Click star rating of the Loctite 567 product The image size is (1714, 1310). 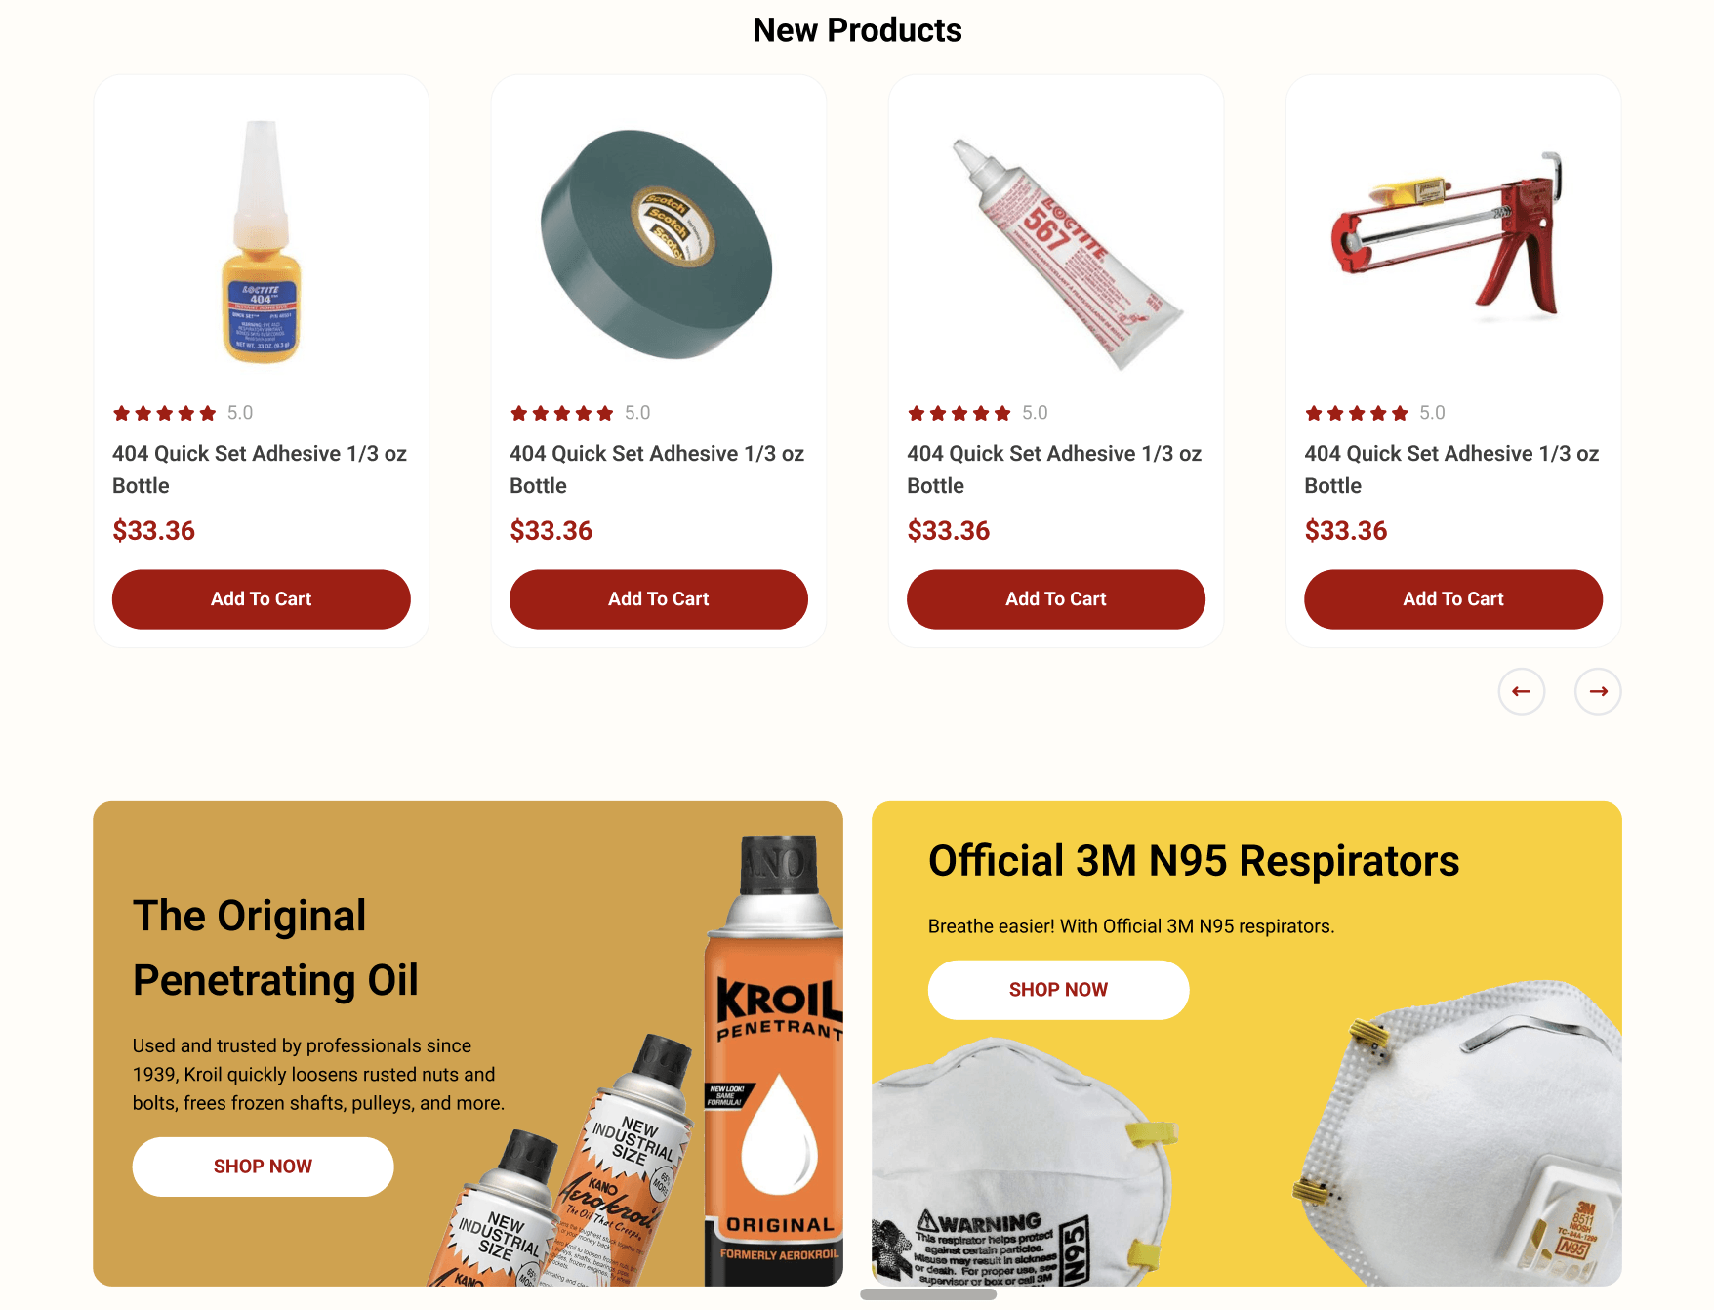click(959, 413)
